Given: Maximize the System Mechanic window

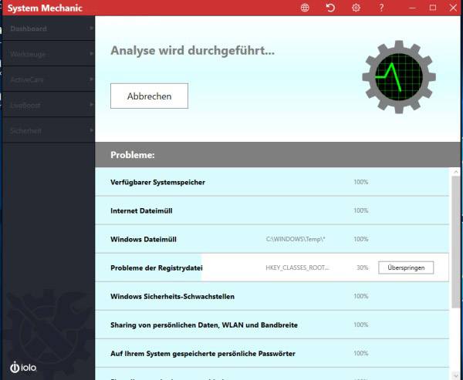Looking at the screenshot, I should point(433,8).
